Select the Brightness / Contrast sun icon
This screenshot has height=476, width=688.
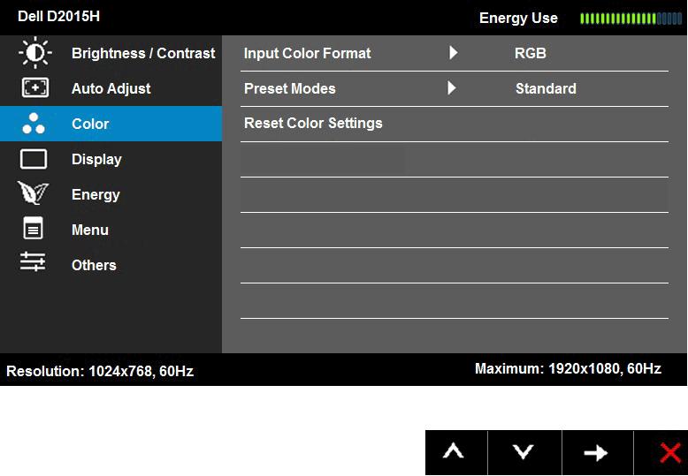tap(35, 53)
